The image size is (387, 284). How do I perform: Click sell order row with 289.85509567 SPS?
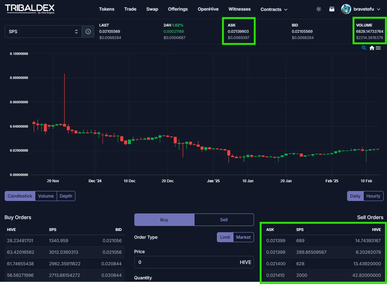(323, 252)
